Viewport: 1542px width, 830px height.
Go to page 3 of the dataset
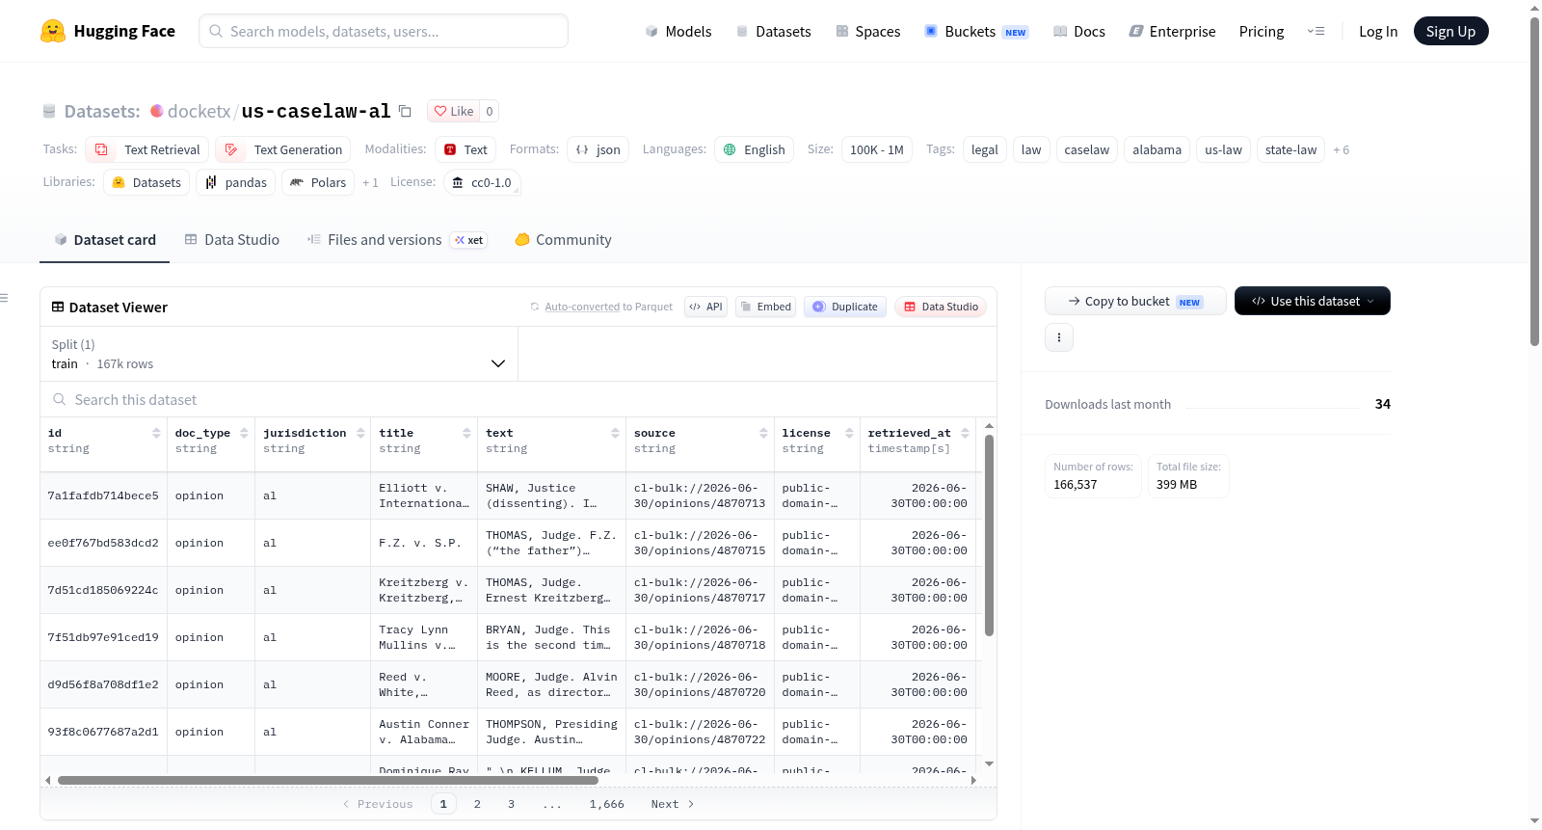(x=511, y=804)
